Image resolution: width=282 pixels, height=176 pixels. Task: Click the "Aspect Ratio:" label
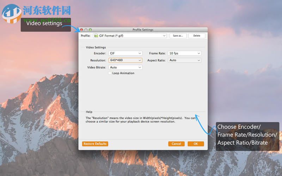point(156,60)
